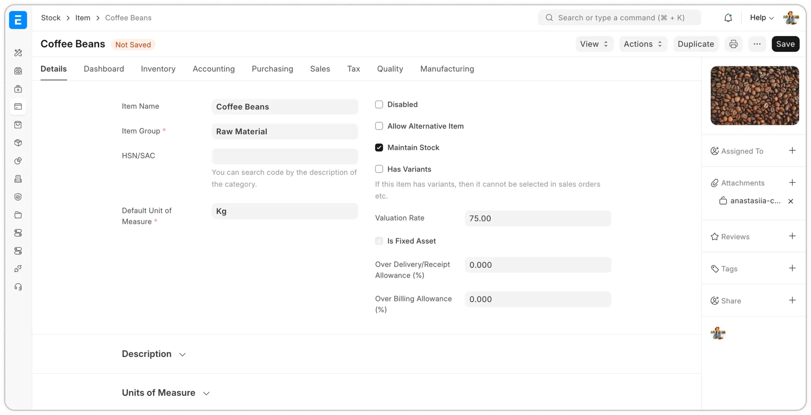The width and height of the screenshot is (811, 415).
Task: Open the three-dots more menu
Action: pos(757,44)
